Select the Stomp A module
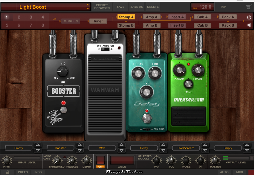The image size is (255, 175). click(x=126, y=17)
